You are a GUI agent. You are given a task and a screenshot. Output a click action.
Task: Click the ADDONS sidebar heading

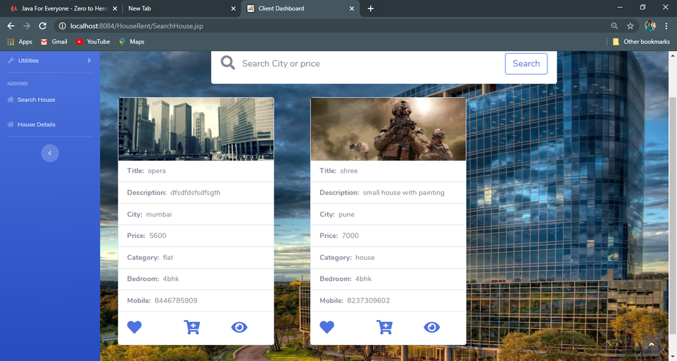click(17, 84)
